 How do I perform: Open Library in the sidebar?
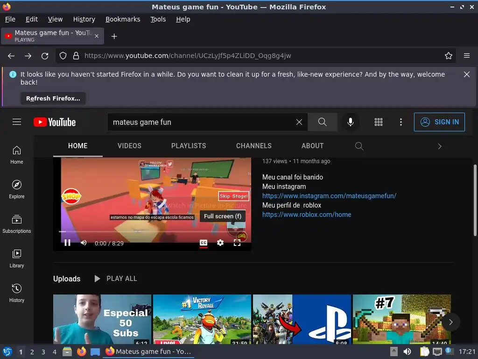(x=17, y=258)
